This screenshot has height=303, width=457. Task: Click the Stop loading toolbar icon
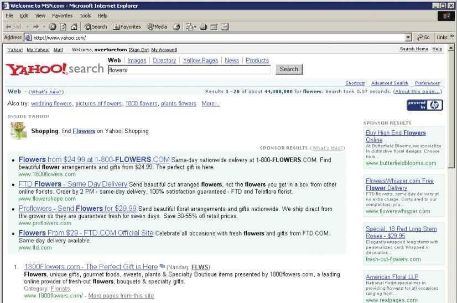(x=53, y=26)
